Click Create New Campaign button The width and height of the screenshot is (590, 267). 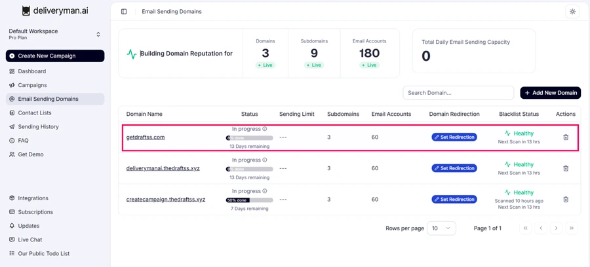click(x=55, y=56)
